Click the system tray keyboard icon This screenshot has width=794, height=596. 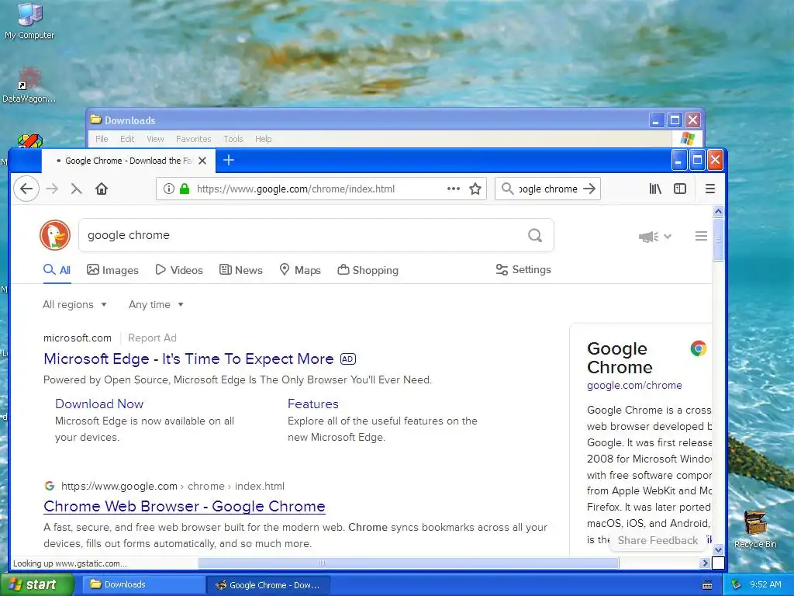click(x=707, y=585)
